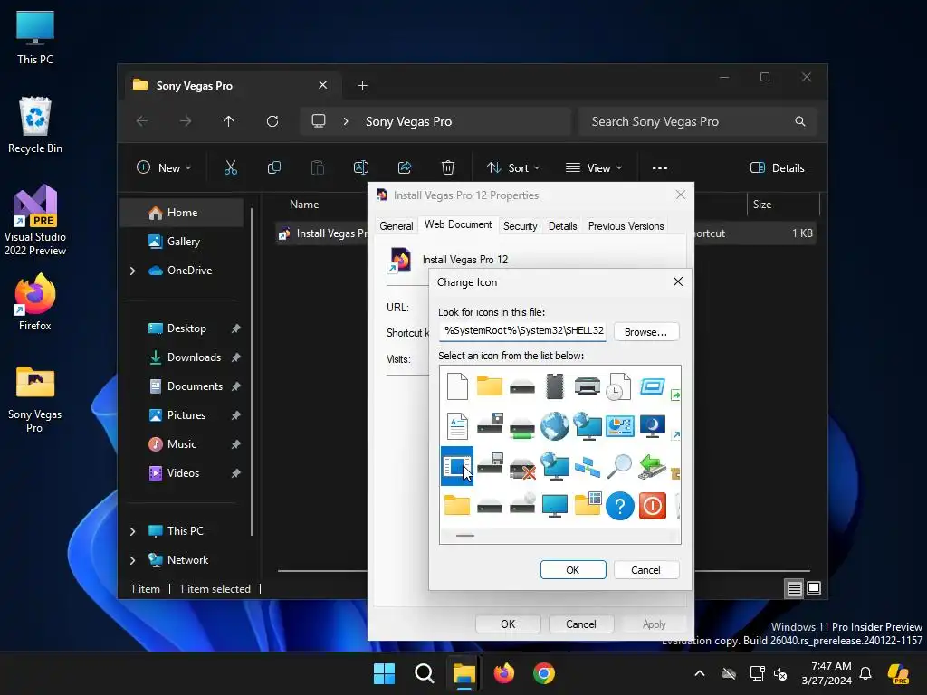927x695 pixels.
Task: Choose the drive with green connector icon
Action: pos(522,428)
